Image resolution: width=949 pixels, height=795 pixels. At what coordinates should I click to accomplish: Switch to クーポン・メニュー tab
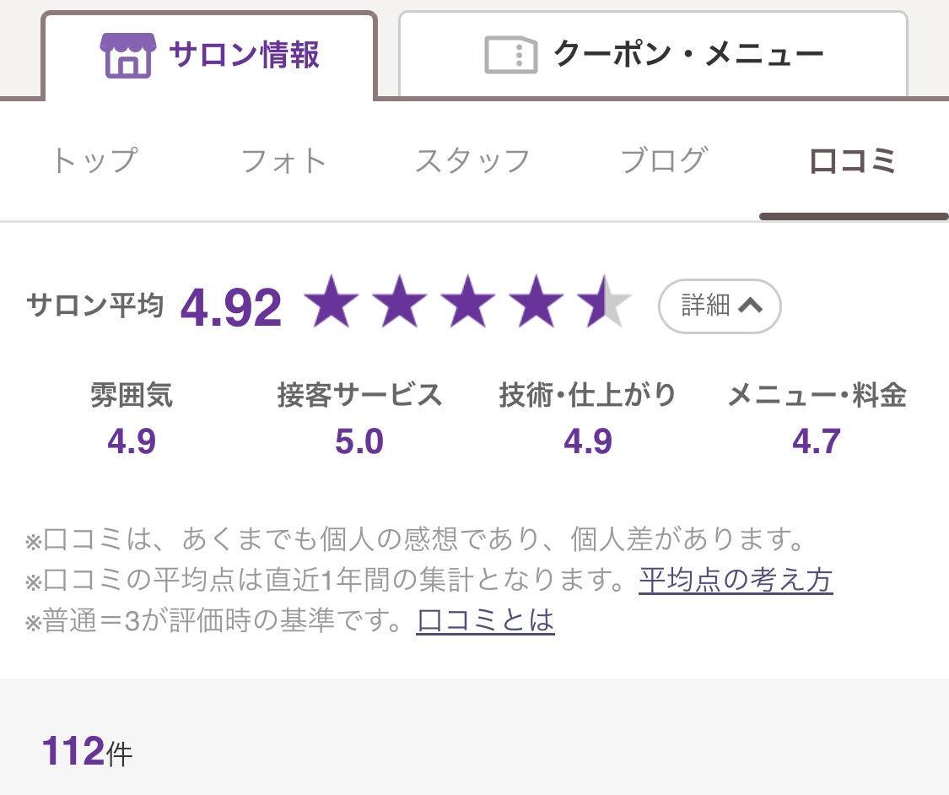click(x=653, y=55)
